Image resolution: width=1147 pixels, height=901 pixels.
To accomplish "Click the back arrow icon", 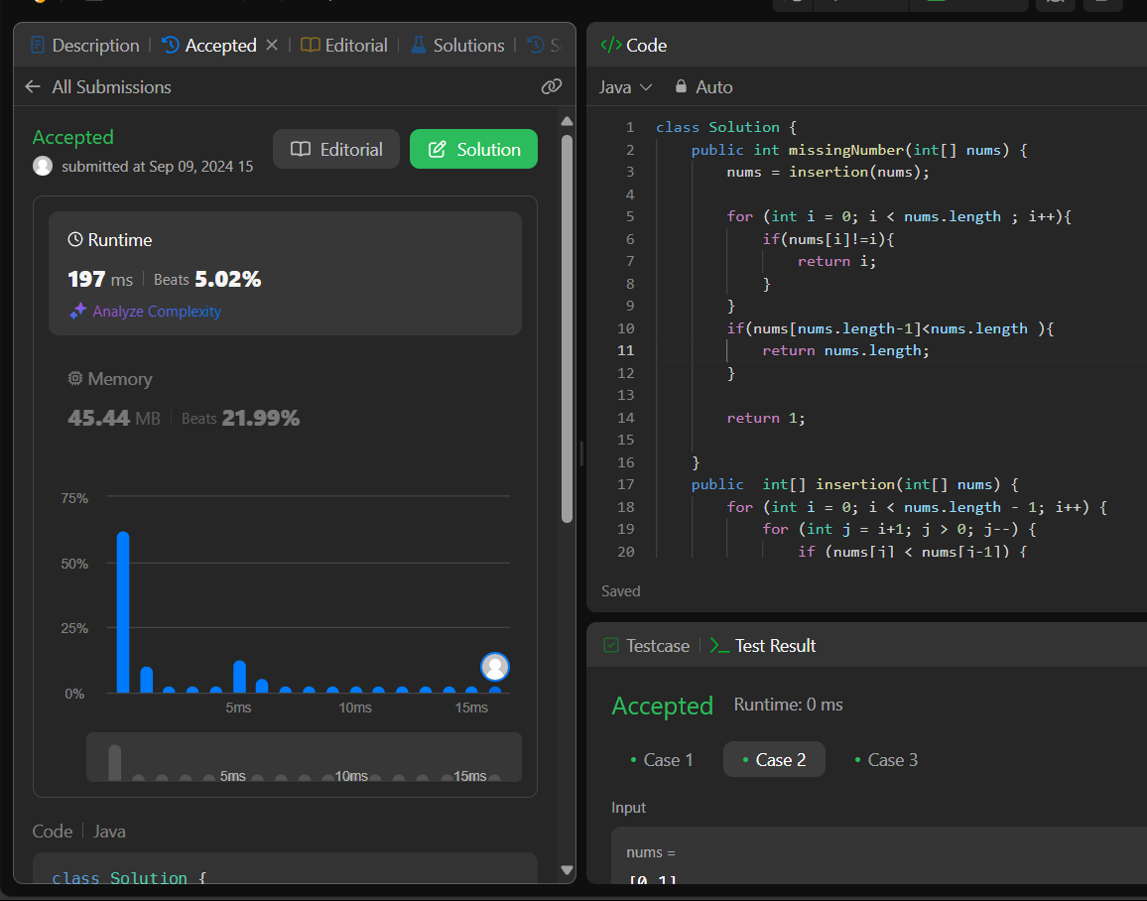I will [32, 87].
